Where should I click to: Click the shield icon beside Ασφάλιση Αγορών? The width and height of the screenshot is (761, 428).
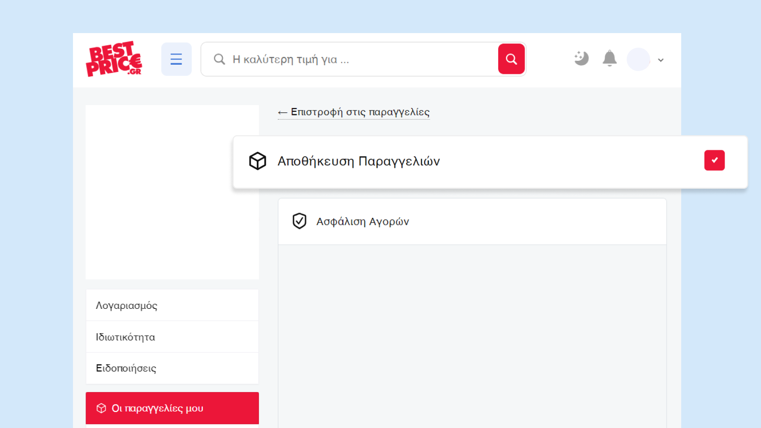click(x=299, y=221)
